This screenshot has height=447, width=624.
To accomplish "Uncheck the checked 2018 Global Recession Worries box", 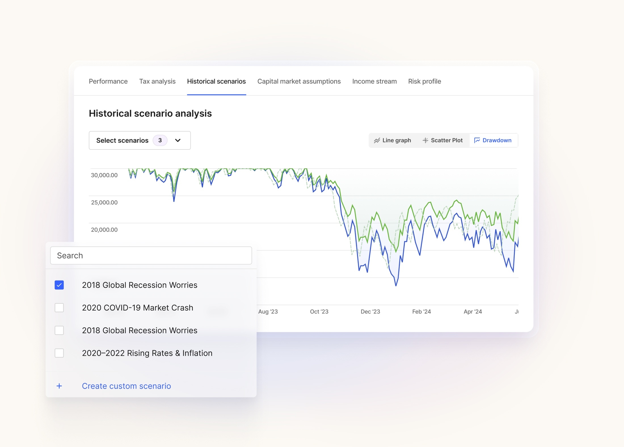I will coord(59,285).
